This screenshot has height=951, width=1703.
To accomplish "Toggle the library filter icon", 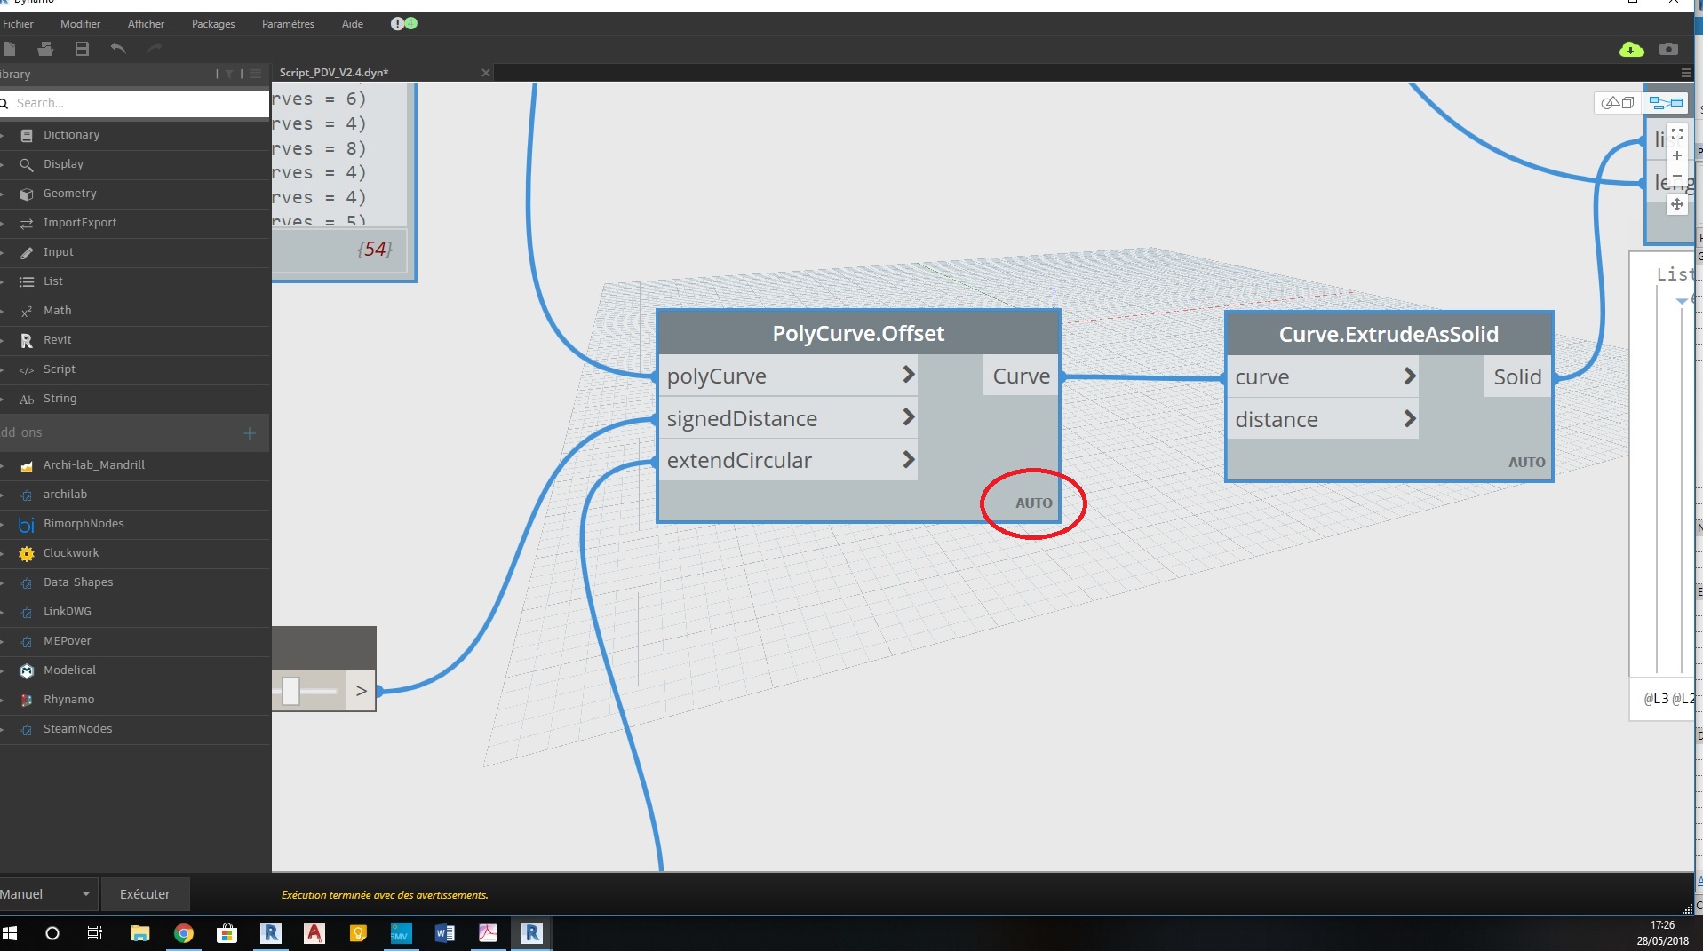I will click(229, 75).
